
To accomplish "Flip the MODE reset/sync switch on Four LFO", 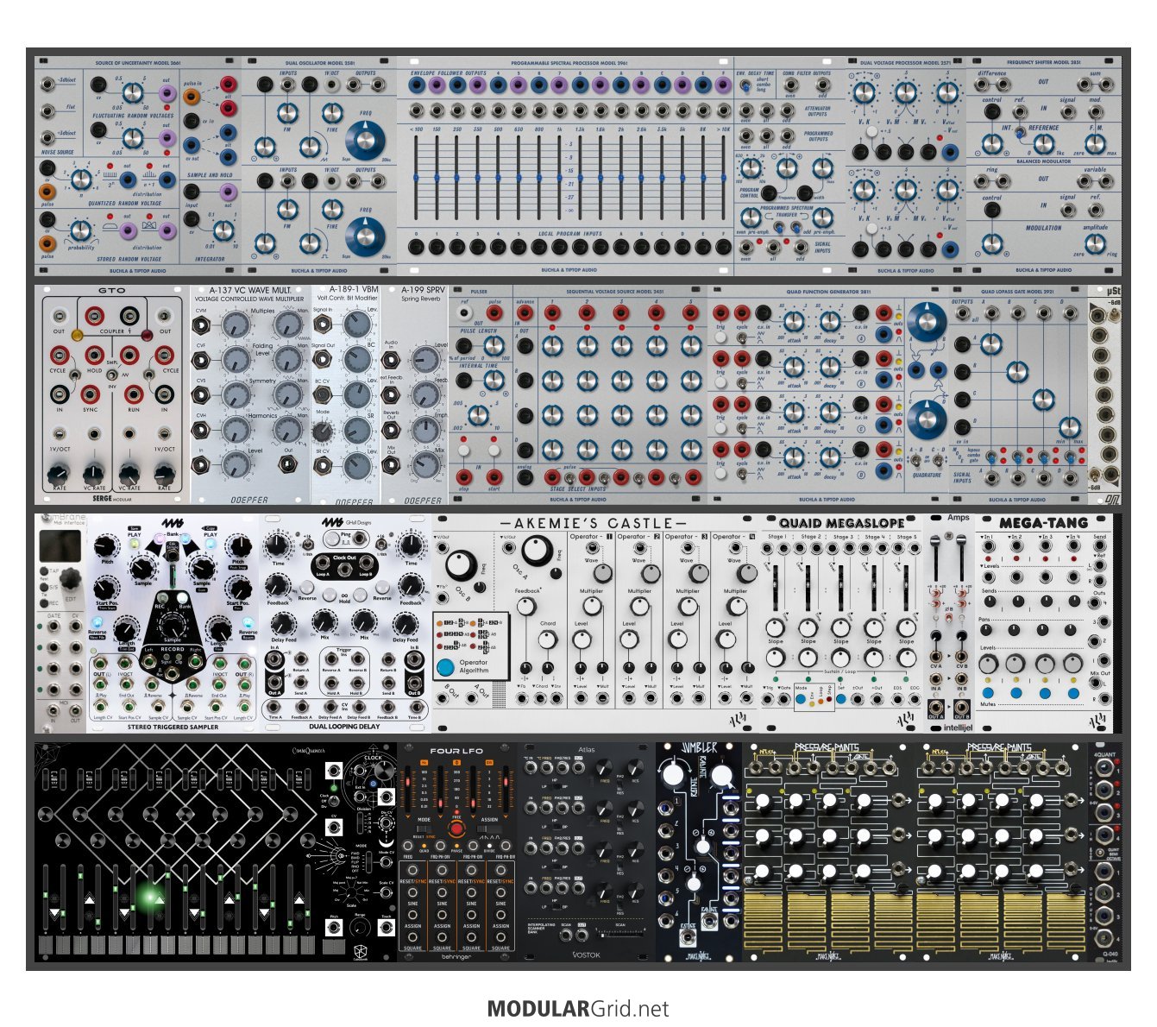I will click(x=424, y=830).
